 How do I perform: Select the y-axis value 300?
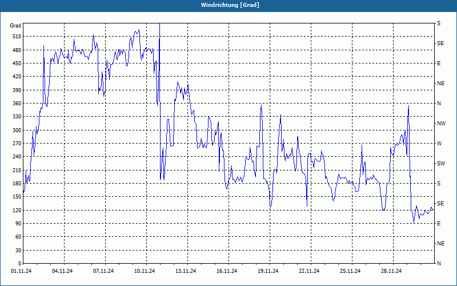(x=17, y=130)
